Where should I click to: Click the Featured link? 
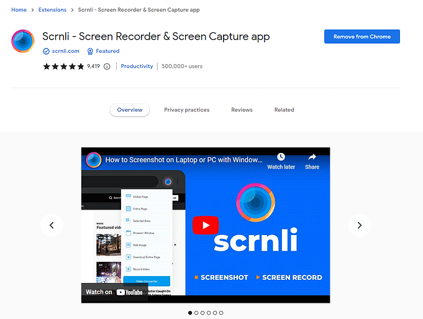pyautogui.click(x=107, y=51)
